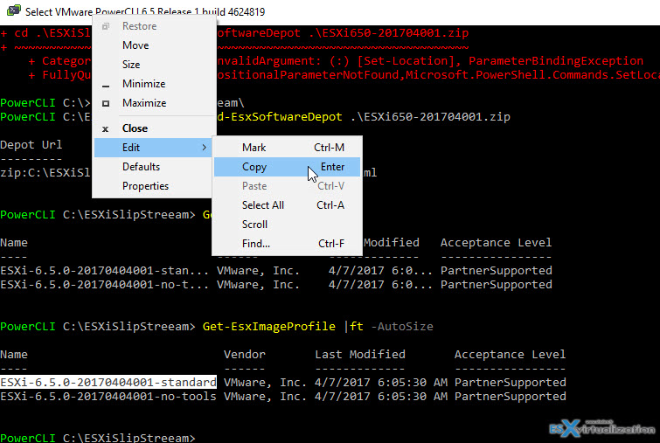The image size is (660, 443).
Task: Click the ESXi-6.5.0-20170404001-no-tools profile text in bottom table
Action: tap(108, 397)
